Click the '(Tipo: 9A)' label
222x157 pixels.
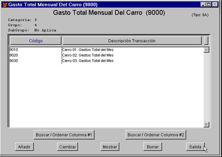[x=200, y=15]
